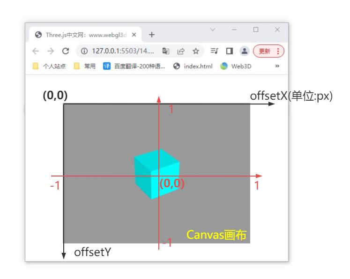The width and height of the screenshot is (350, 279).
Task: Click the translate page icon
Action: [x=166, y=51]
